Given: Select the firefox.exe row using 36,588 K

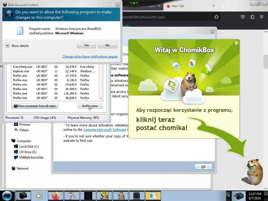Looking at the screenshot, I should pyautogui.click(x=55, y=89).
